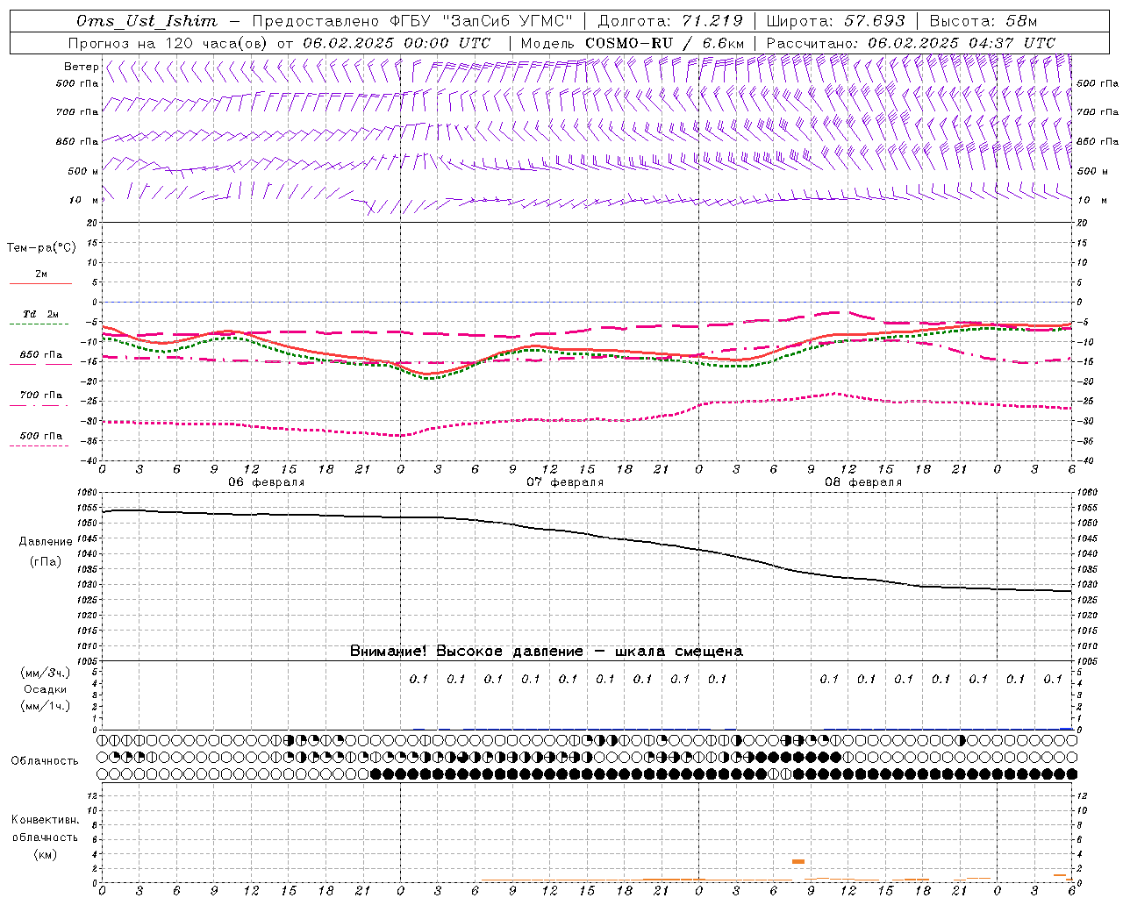Click the Давление axis title

tap(46, 542)
